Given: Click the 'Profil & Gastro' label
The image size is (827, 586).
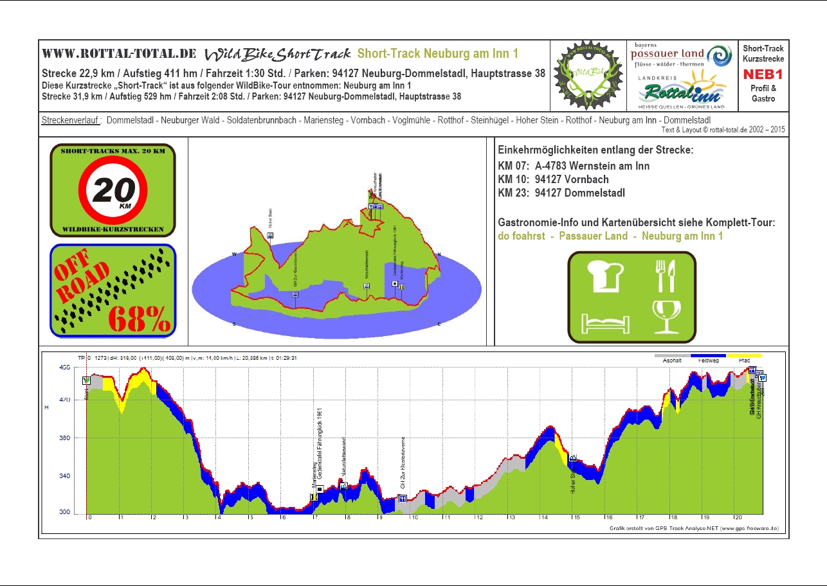Looking at the screenshot, I should 763,93.
